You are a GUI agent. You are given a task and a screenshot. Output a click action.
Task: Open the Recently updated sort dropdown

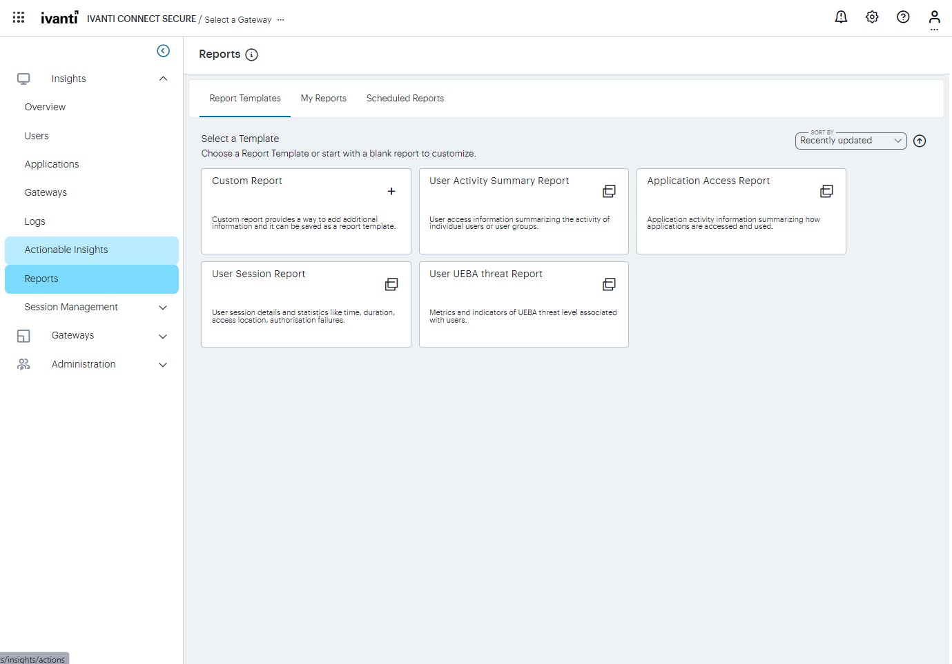pyautogui.click(x=851, y=141)
